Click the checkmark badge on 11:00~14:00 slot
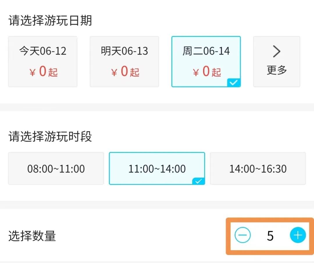 (199, 181)
